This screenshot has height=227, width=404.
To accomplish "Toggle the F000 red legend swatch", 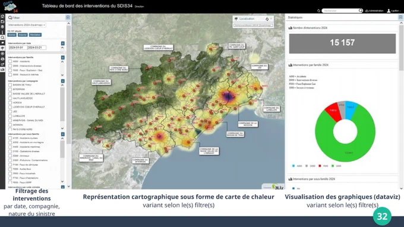I will coord(320,166).
